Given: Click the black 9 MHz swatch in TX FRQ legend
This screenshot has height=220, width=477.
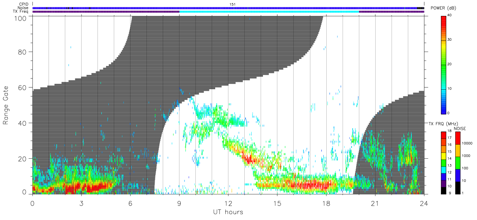Looking at the screenshot, I should (x=444, y=191).
